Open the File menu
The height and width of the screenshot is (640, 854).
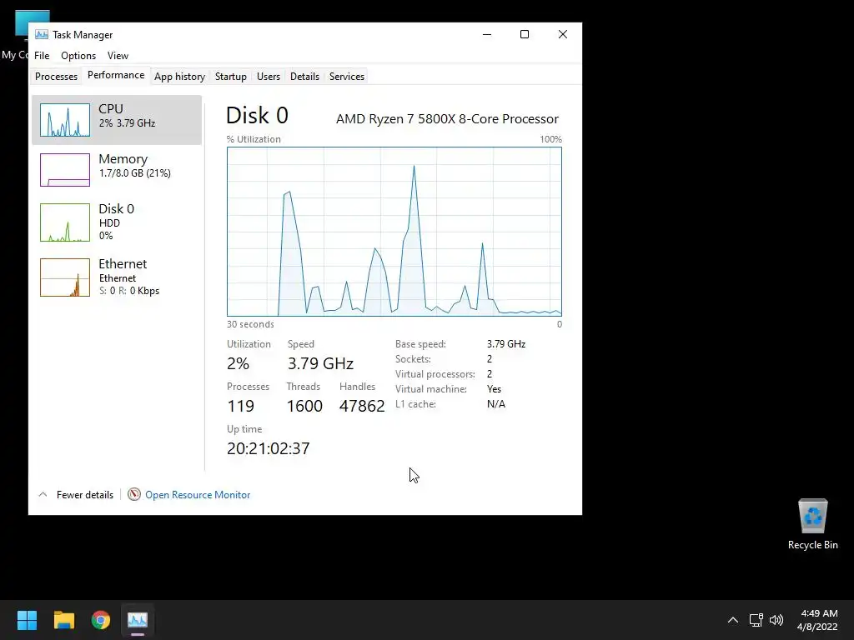tap(42, 56)
